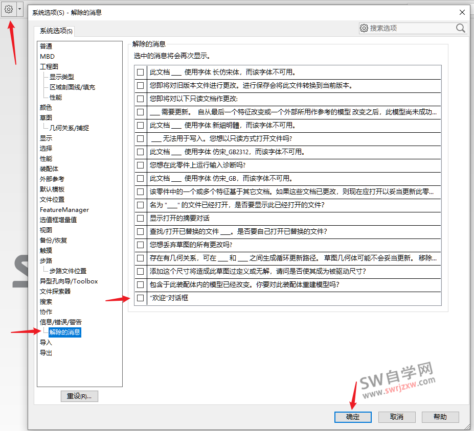This screenshot has height=431, width=474.
Task: Click the 确定 button
Action: (352, 417)
